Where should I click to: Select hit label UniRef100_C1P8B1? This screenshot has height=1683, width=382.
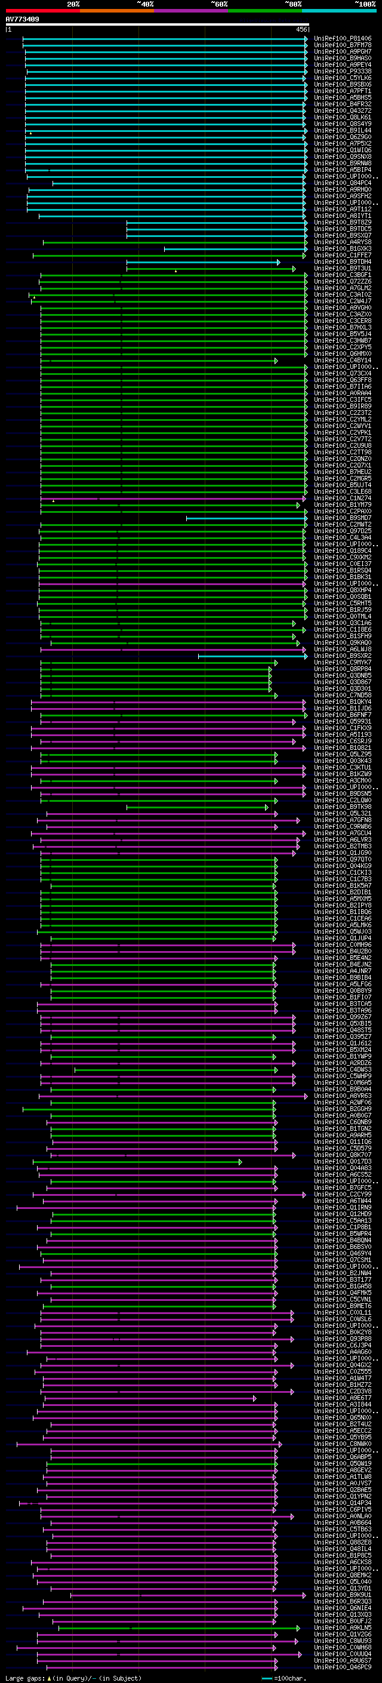coord(343,1227)
